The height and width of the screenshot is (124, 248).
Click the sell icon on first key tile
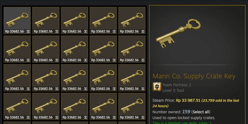pyautogui.click(x=28, y=31)
